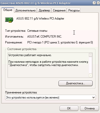Click the help question mark button
Screen dimensions: 100x113
(x=94, y=3)
